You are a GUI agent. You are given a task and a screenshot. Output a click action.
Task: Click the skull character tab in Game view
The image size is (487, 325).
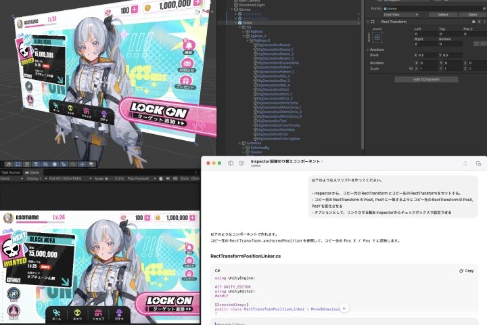[77, 314]
